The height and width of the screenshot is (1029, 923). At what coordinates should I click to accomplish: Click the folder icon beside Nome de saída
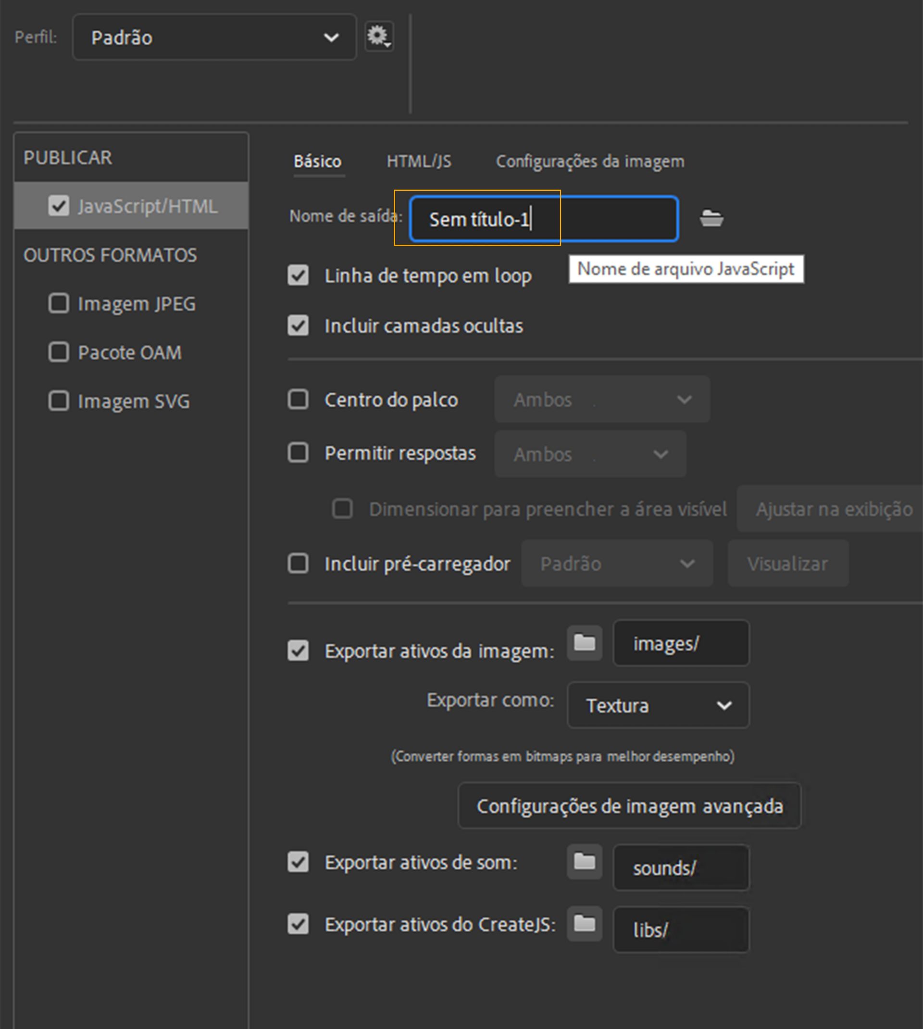711,218
